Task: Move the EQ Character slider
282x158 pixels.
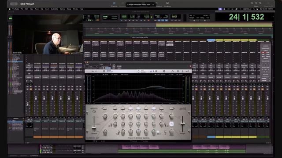Action: pos(94,127)
